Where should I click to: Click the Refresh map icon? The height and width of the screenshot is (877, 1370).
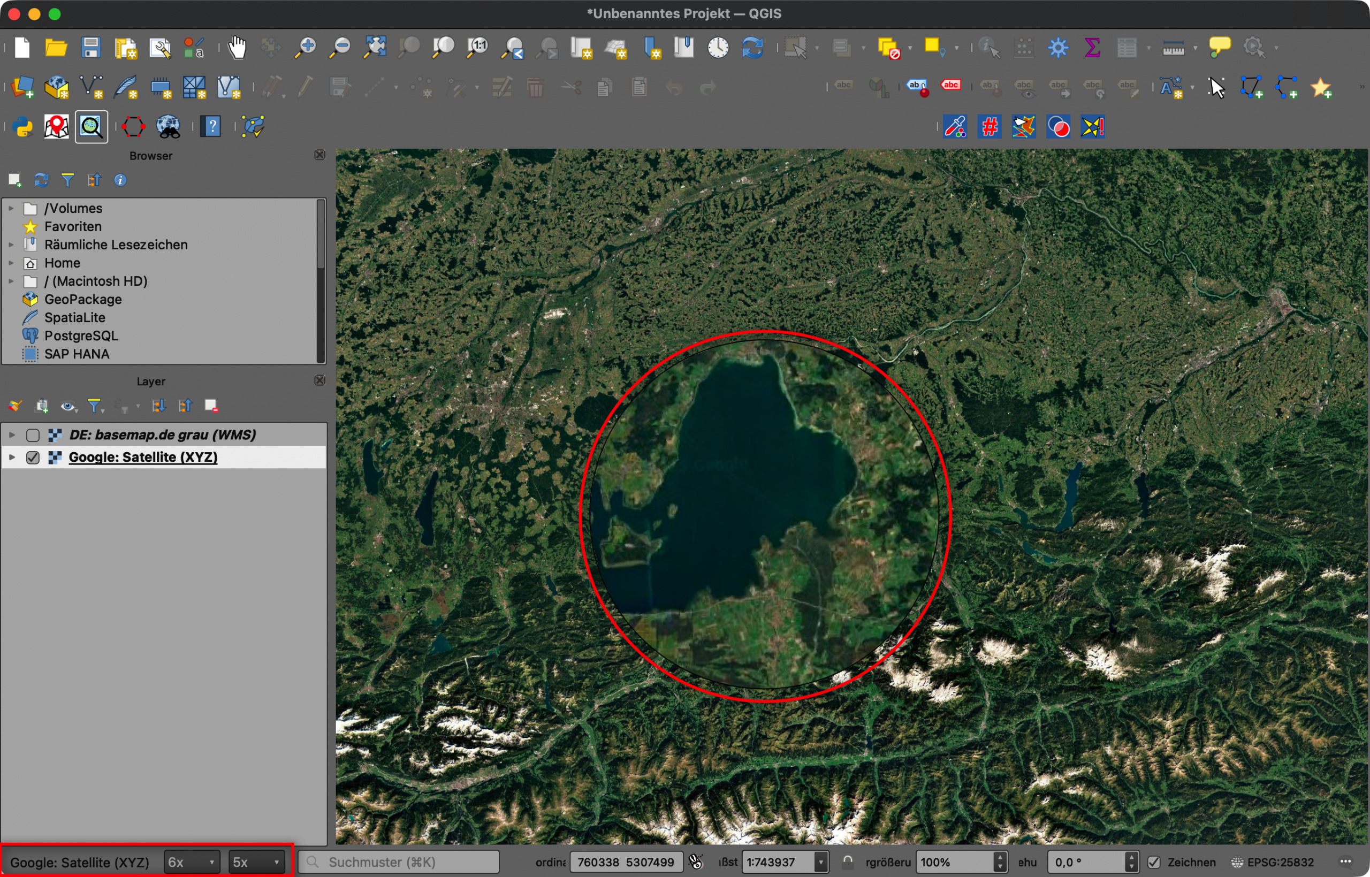point(753,47)
